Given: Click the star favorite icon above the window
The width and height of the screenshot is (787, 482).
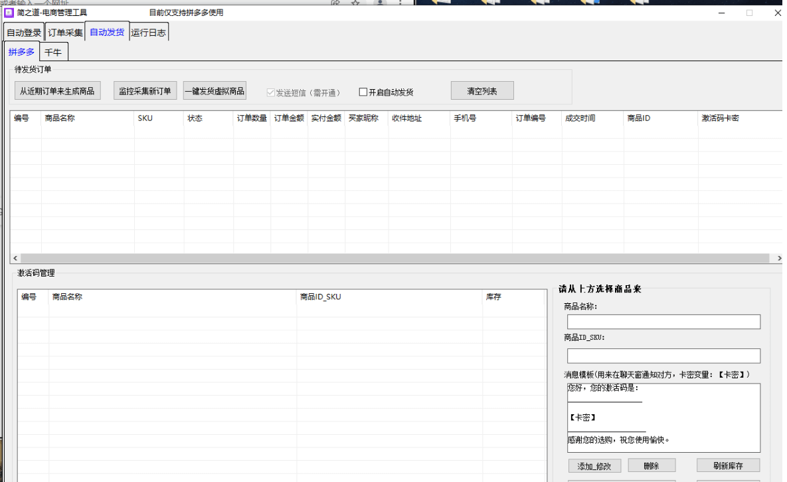Looking at the screenshot, I should [355, 3].
